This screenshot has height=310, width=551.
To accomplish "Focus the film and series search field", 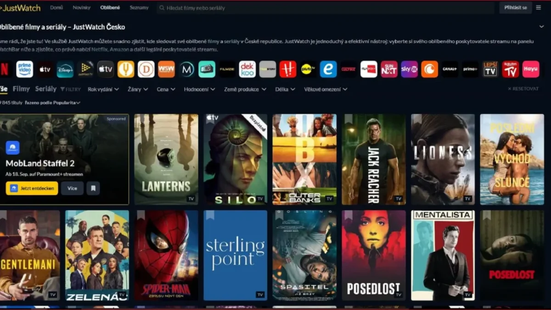I will pos(326,8).
